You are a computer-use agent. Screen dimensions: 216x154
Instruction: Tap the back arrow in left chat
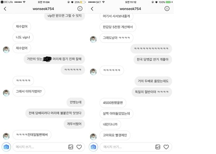(x=5, y=9)
